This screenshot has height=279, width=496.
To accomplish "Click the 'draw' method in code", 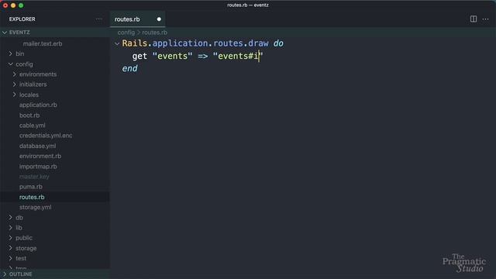I will 258,43.
